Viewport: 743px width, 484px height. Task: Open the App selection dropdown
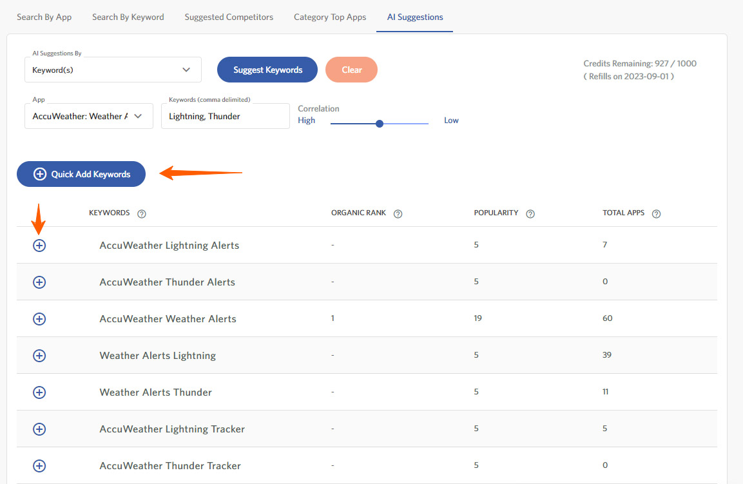(x=89, y=116)
